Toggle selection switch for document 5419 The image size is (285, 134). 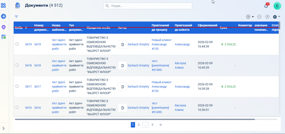pyautogui.click(x=17, y=44)
